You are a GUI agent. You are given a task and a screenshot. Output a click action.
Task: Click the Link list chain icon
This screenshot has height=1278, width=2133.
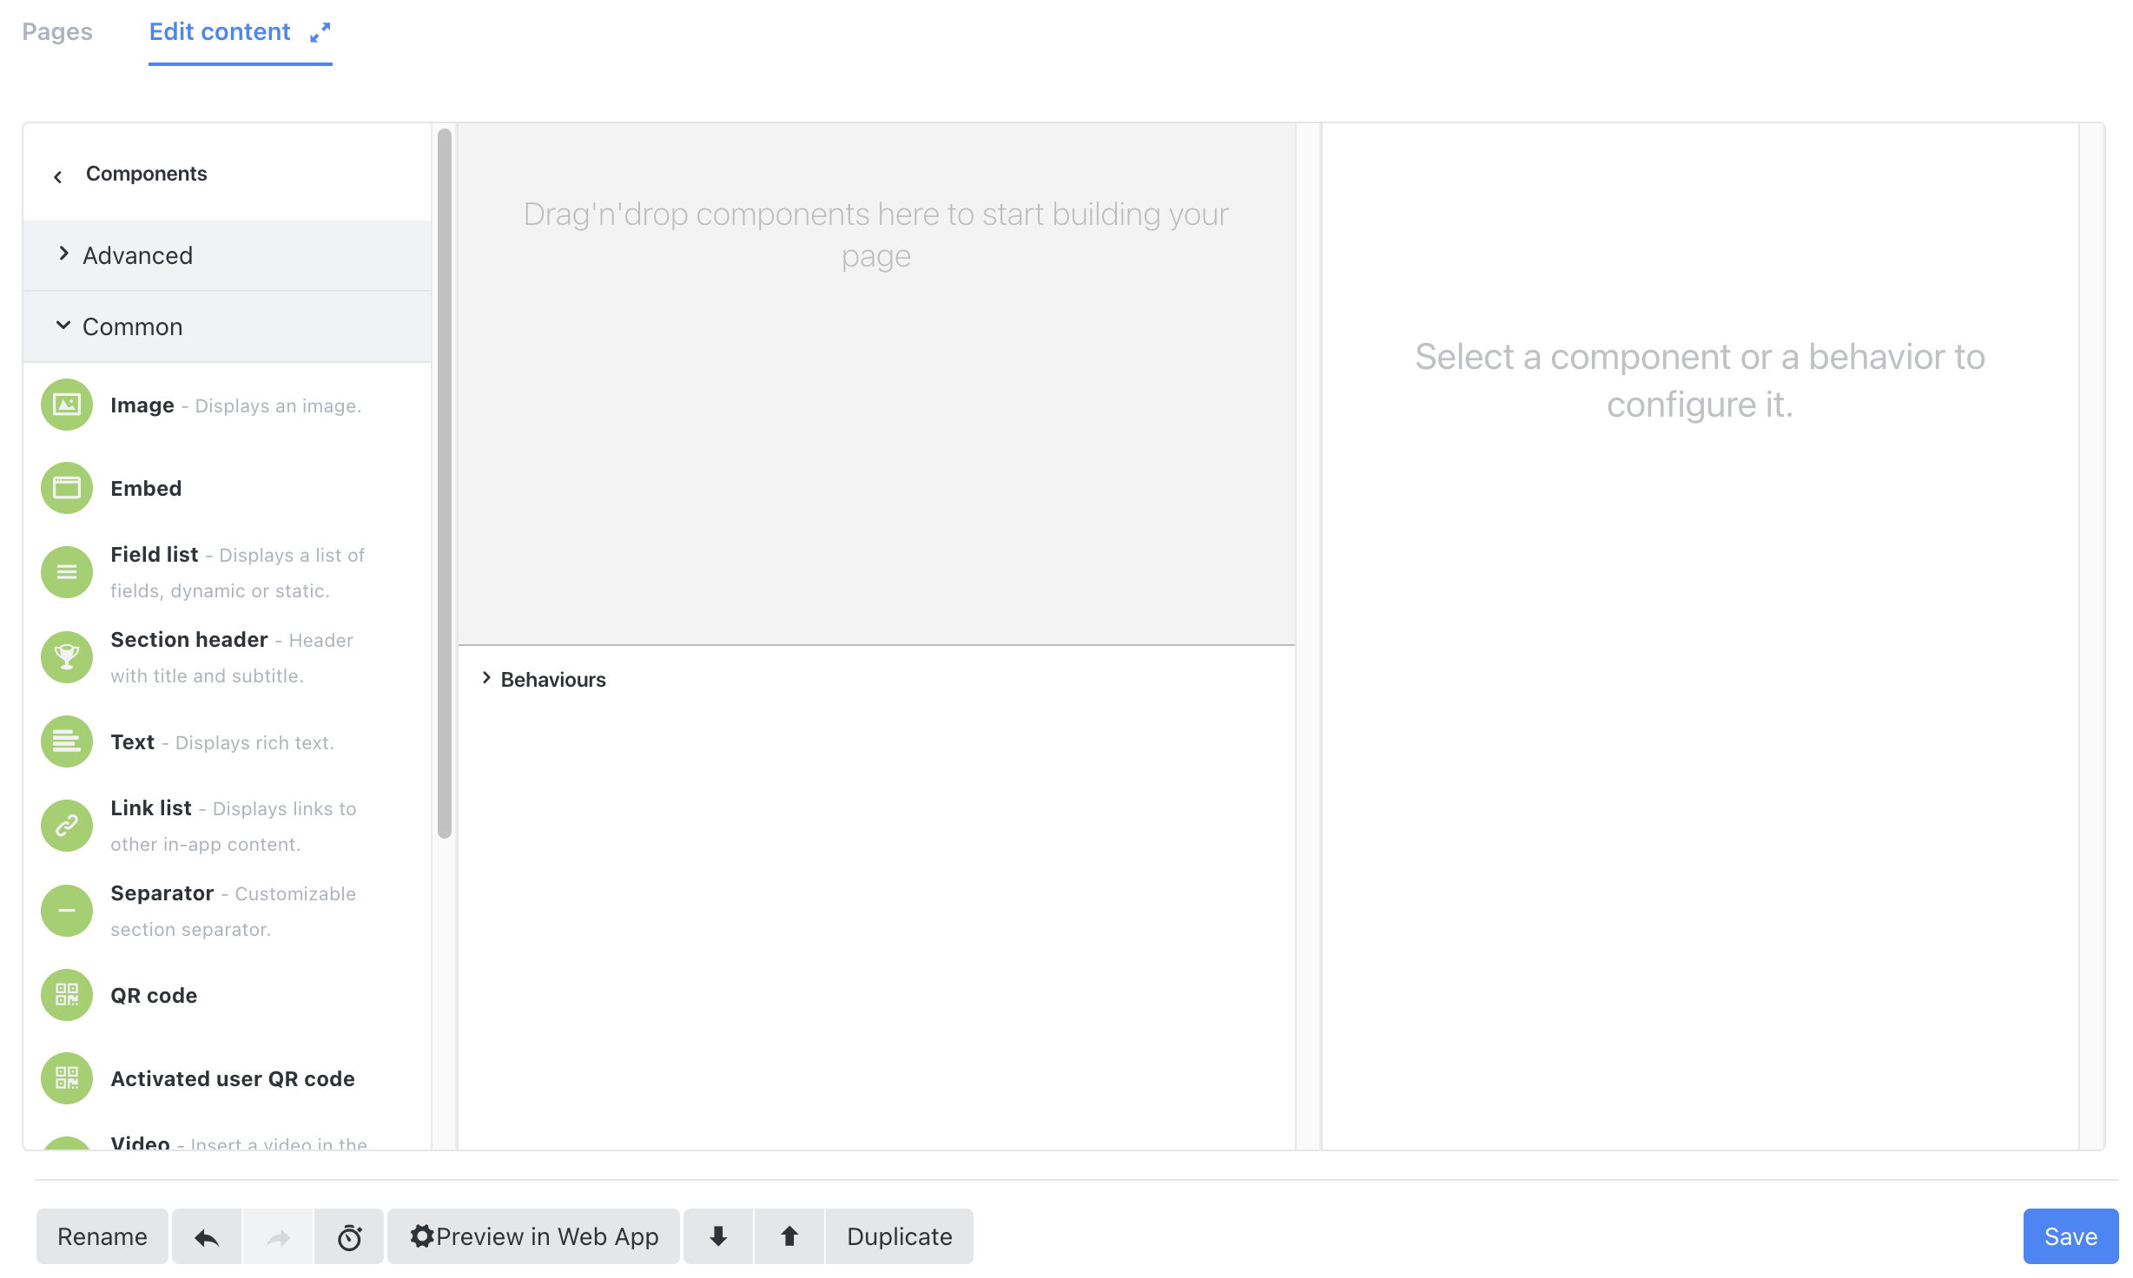click(67, 826)
